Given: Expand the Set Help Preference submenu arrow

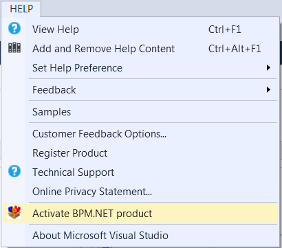Looking at the screenshot, I should coord(268,67).
